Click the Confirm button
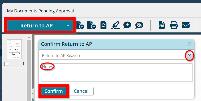 point(54,91)
